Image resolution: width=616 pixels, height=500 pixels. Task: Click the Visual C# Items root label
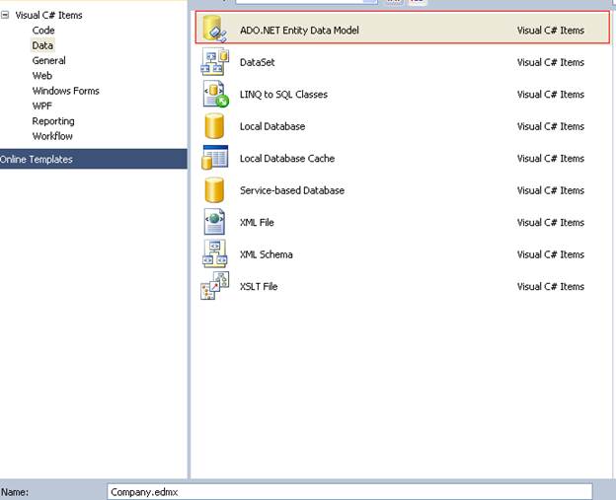point(48,15)
